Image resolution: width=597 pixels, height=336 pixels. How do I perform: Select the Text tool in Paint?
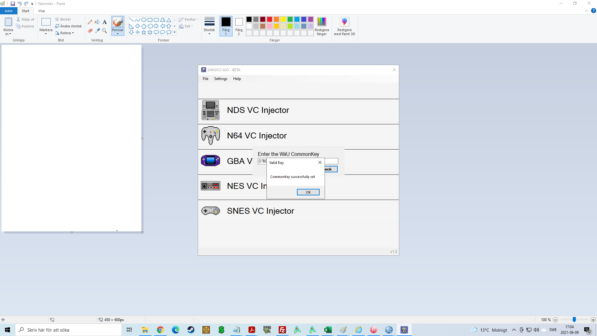click(x=105, y=22)
